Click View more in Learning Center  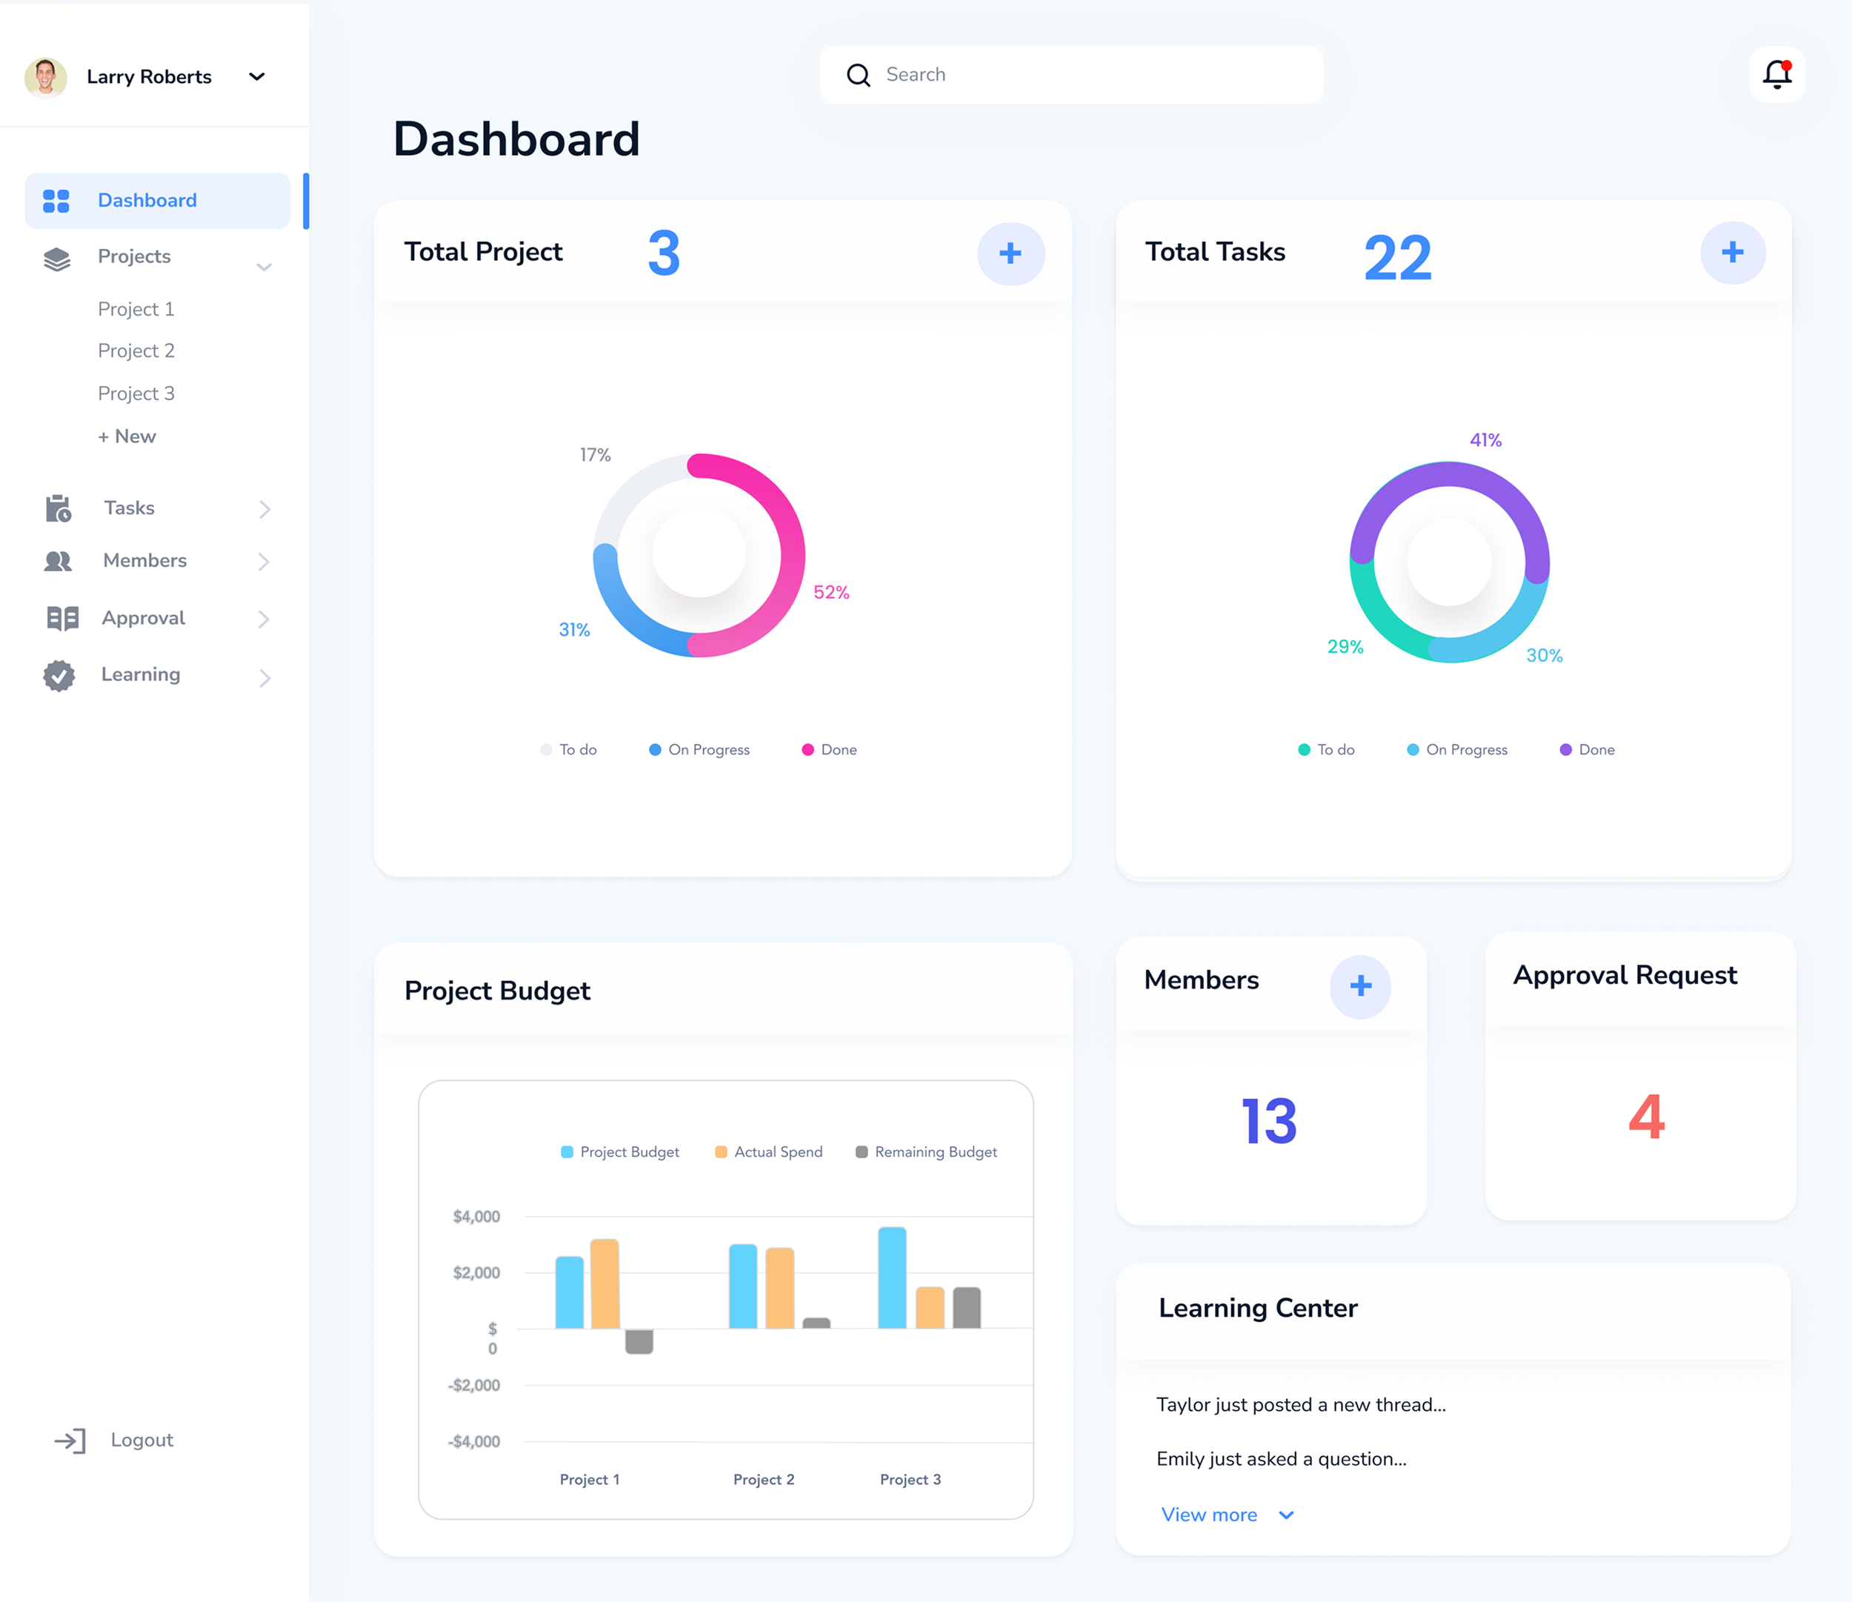1208,1515
